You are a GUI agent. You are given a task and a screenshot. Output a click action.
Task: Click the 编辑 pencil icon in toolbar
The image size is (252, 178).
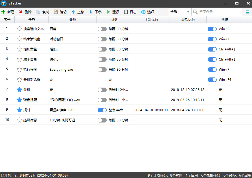pyautogui.click(x=56, y=12)
